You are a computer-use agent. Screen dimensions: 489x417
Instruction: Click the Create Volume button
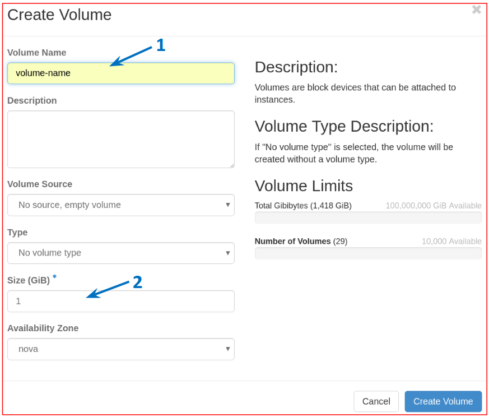click(x=443, y=401)
